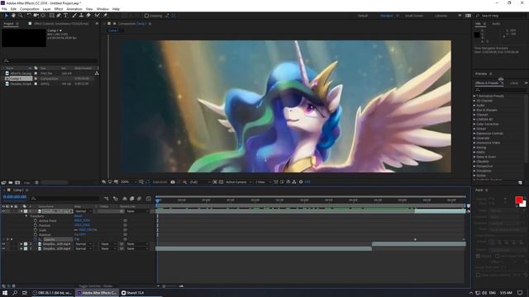529x297 pixels.
Task: Switch to the Audio panel tab
Action: pos(496,24)
